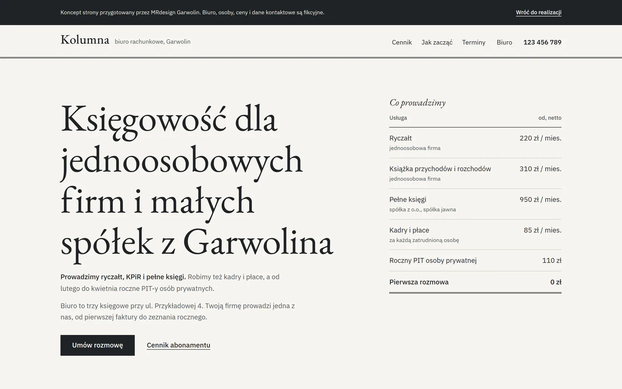Open the Cennik navigation item
This screenshot has width=622, height=389.
click(402, 42)
